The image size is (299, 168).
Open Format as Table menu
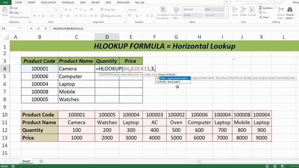pos(176,13)
